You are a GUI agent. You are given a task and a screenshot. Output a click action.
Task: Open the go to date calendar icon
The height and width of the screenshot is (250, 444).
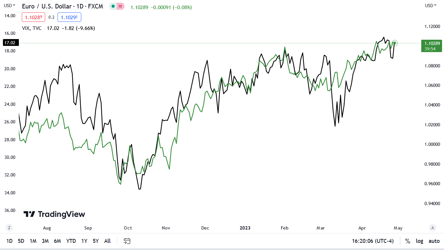click(x=127, y=241)
